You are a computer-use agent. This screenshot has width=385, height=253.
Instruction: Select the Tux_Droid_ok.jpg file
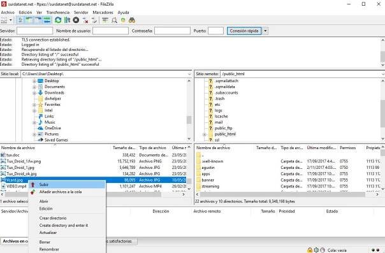22,174
